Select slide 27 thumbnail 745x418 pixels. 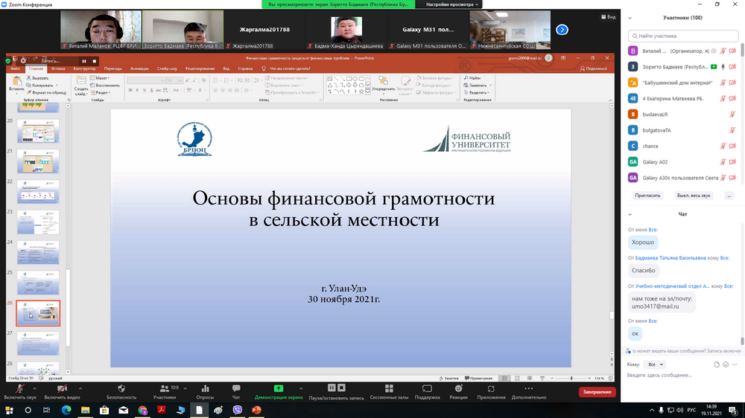(x=38, y=344)
